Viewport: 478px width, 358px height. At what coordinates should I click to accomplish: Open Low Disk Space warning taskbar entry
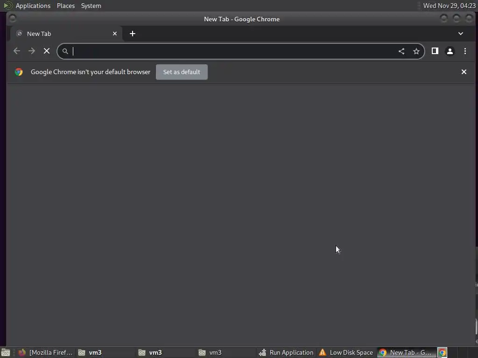point(346,352)
